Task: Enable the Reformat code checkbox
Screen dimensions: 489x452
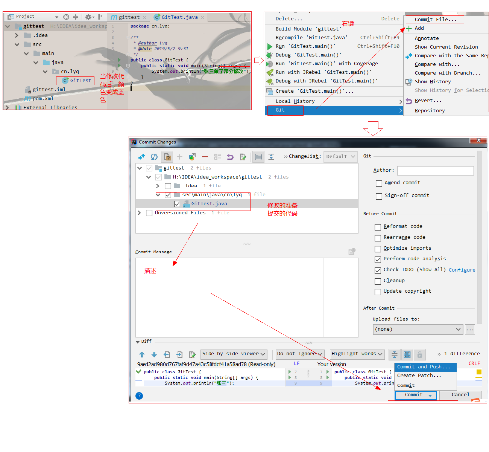Action: [378, 227]
